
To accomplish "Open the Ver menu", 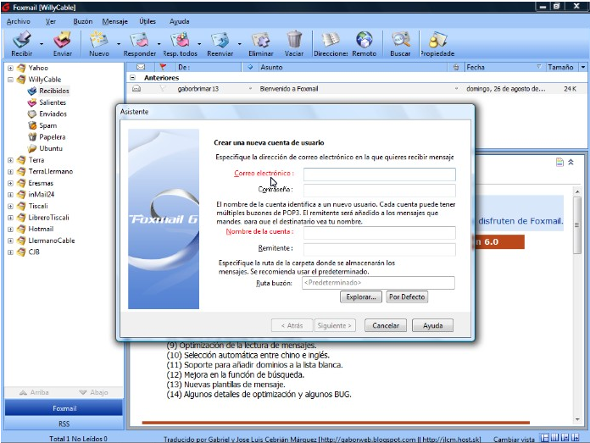I will point(50,21).
